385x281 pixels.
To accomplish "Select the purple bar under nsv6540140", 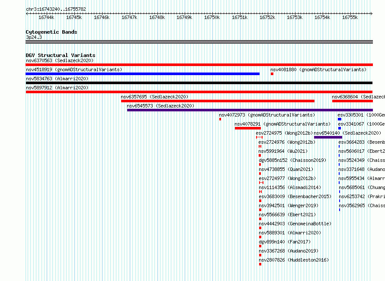I will [328, 137].
